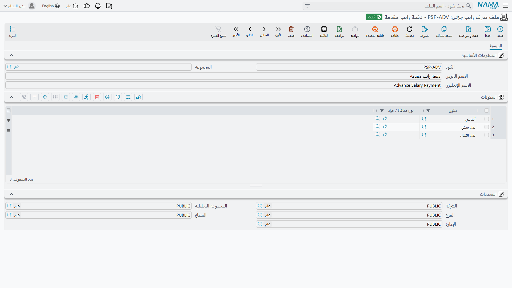This screenshot has width=512, height=288.
Task: Open the grid search-in-rows icon
Action: pyautogui.click(x=139, y=97)
